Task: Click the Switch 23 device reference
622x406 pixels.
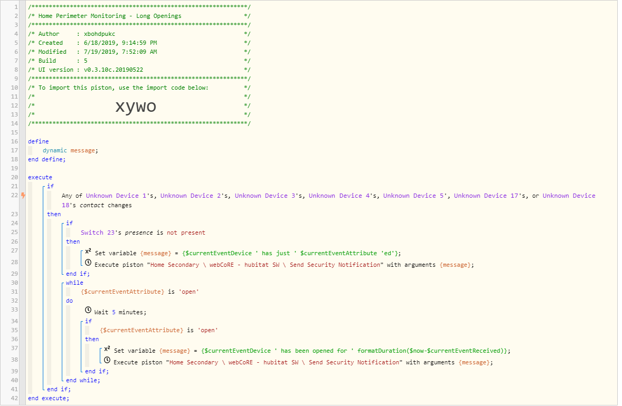Action: [x=98, y=233]
